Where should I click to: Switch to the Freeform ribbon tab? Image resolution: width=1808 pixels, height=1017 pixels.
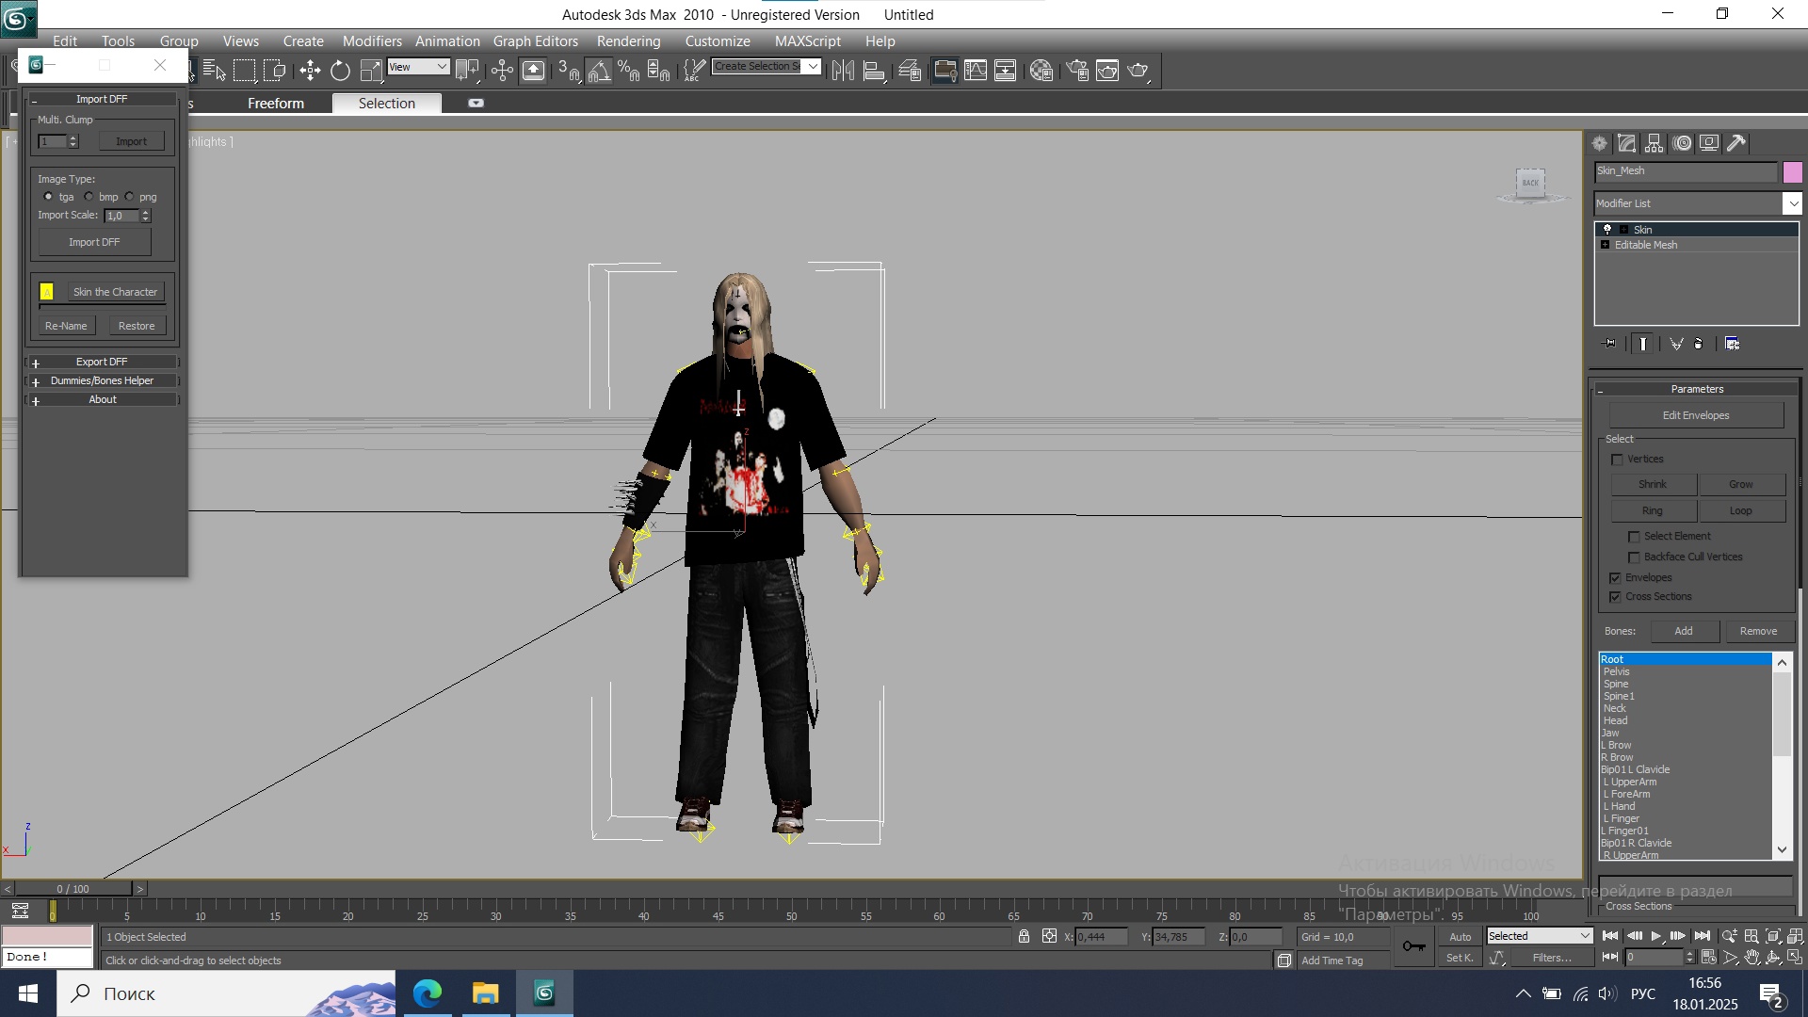tap(275, 104)
